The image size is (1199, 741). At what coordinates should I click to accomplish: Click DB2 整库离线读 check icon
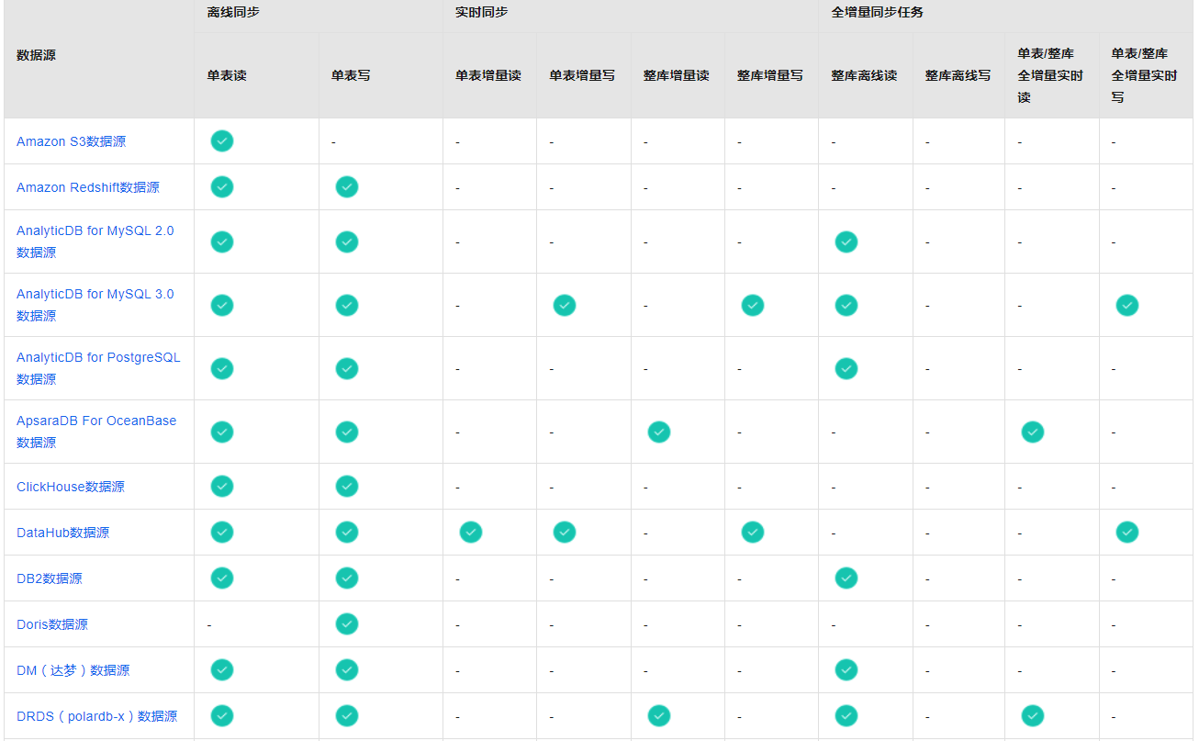(x=846, y=578)
